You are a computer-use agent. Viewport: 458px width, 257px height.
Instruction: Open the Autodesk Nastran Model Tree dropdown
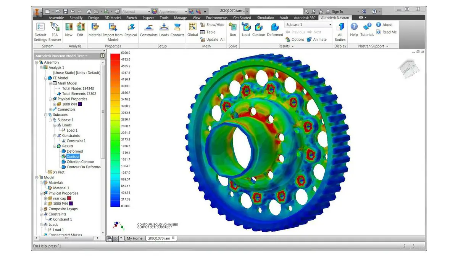pyautogui.click(x=61, y=56)
